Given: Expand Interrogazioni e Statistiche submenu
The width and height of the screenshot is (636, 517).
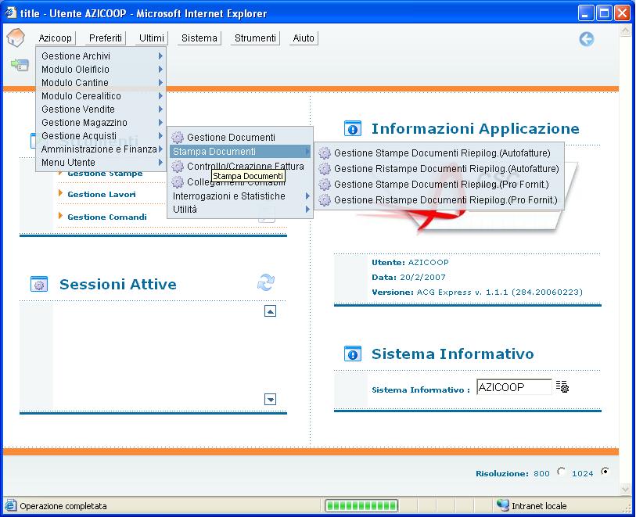Looking at the screenshot, I should click(240, 196).
